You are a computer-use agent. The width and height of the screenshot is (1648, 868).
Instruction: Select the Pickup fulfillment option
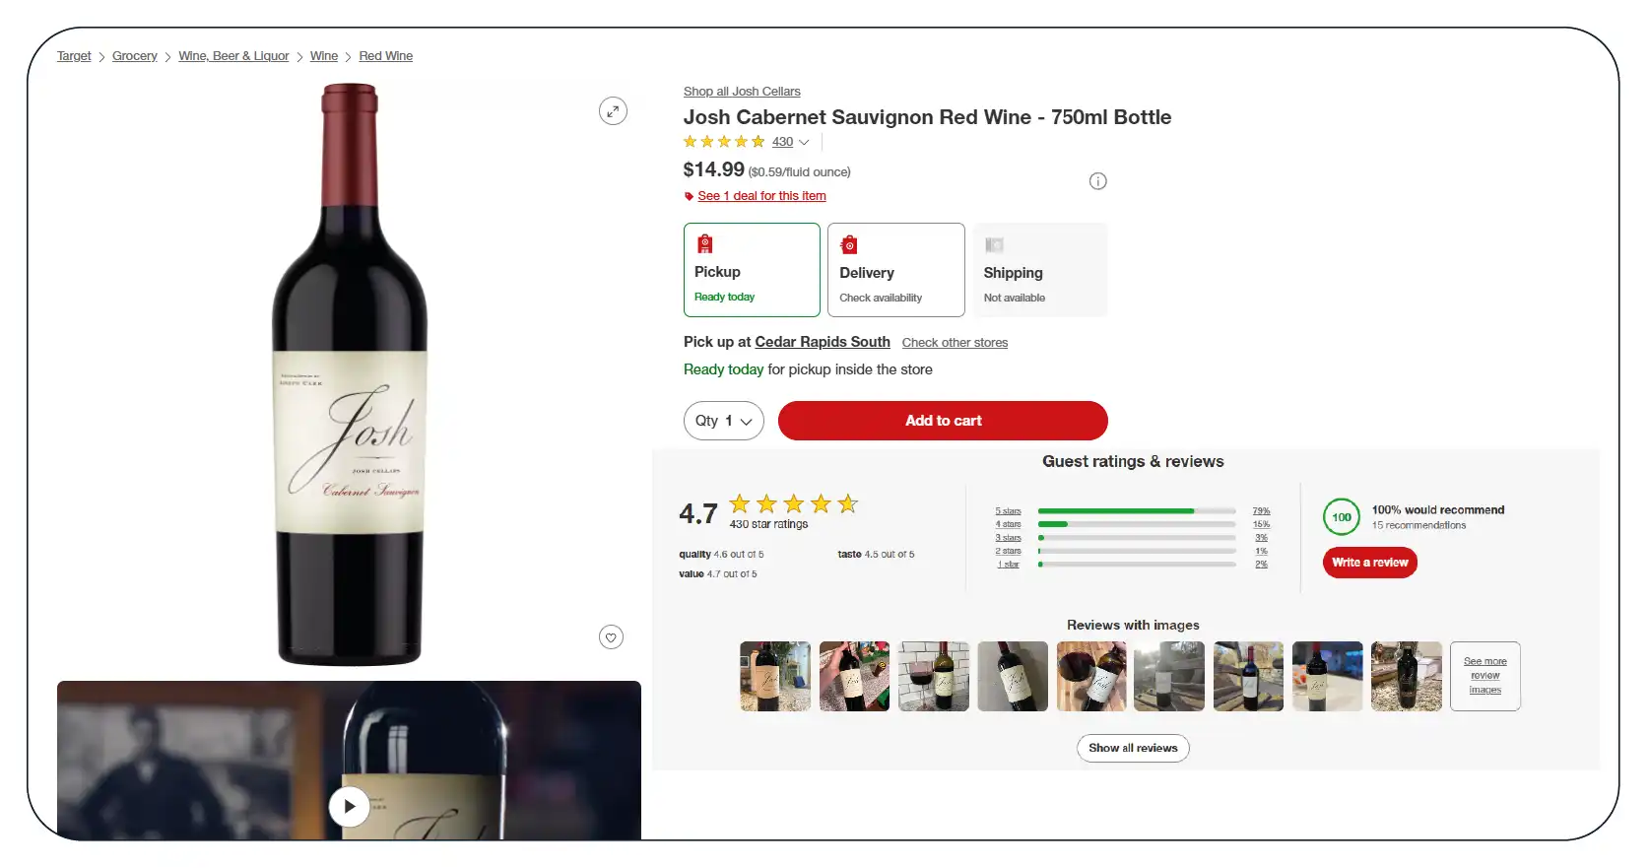tap(752, 270)
